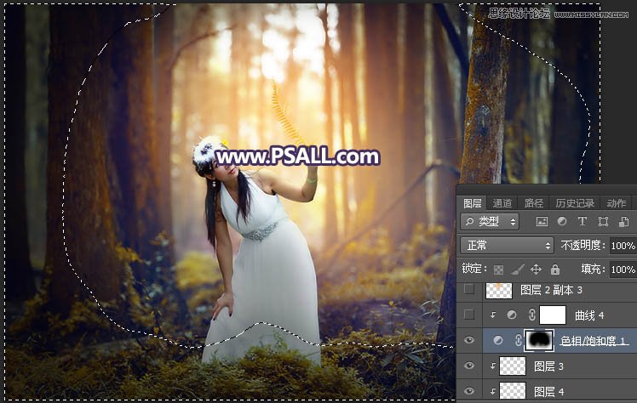Switch to the 历史记录 tab
This screenshot has height=403, width=637.
(x=575, y=203)
